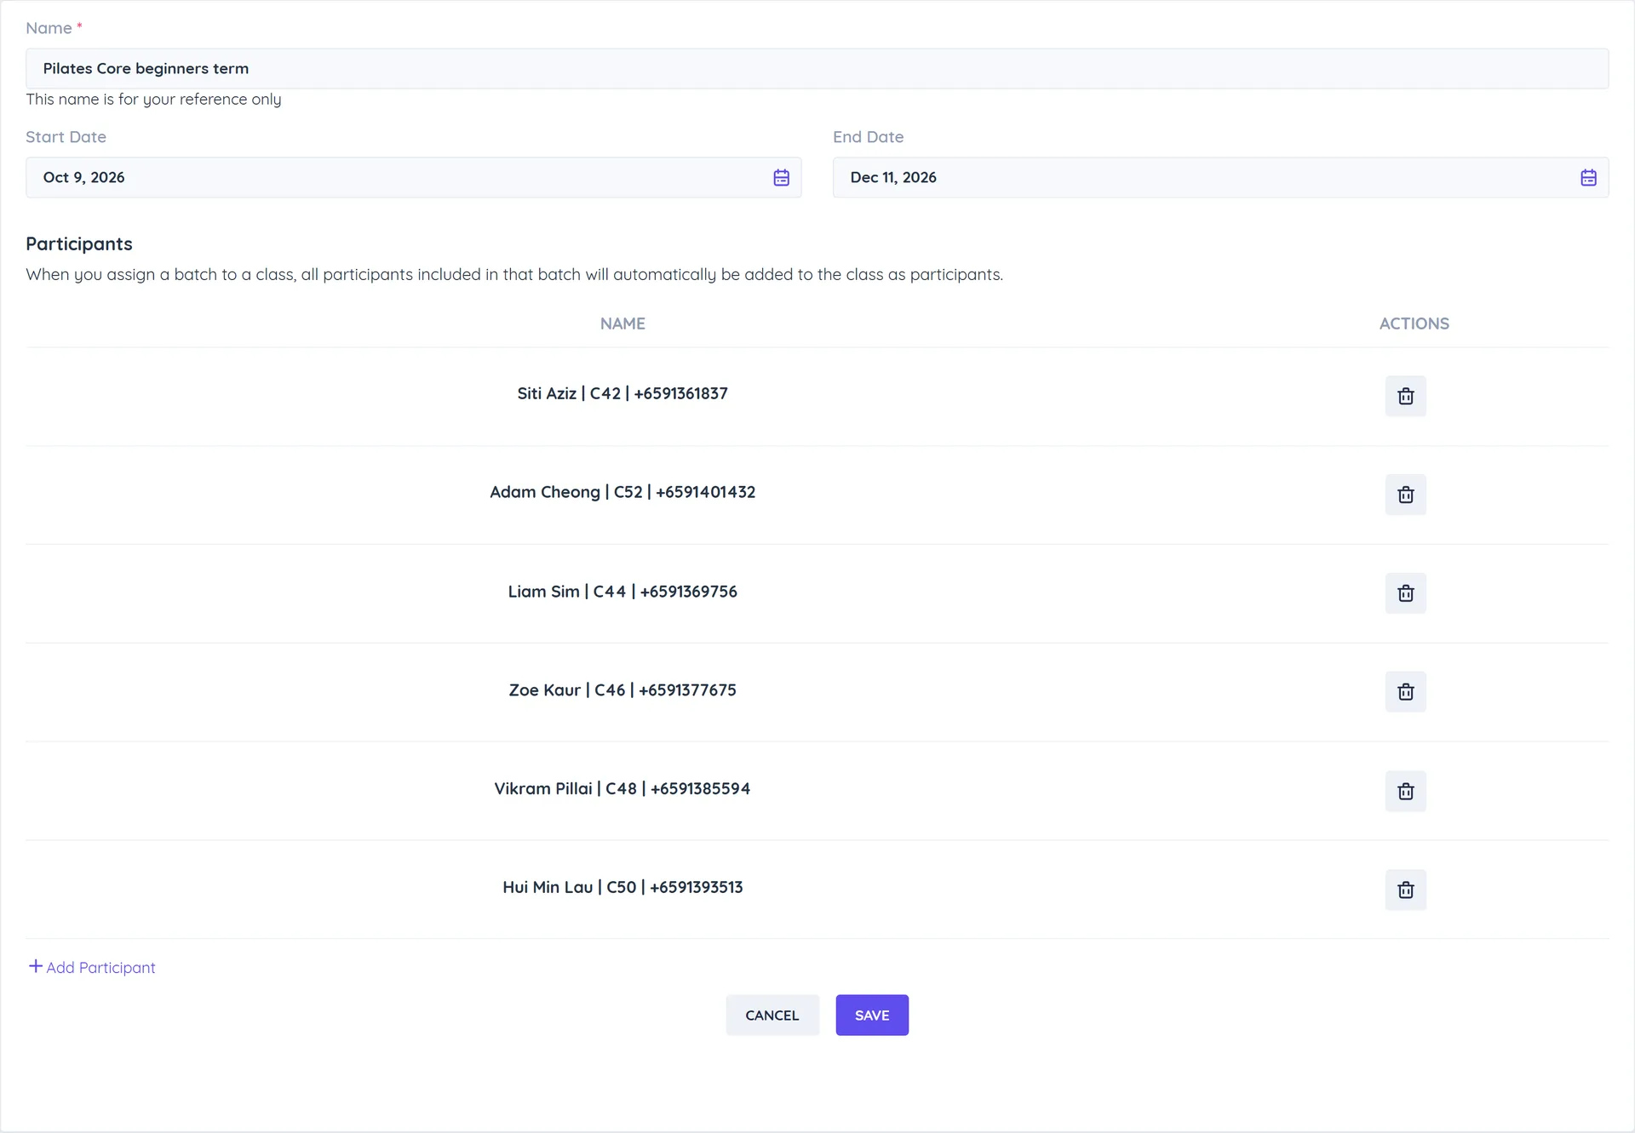This screenshot has width=1635, height=1133.
Task: Remove Vikram Pillai using trash button
Action: point(1405,791)
